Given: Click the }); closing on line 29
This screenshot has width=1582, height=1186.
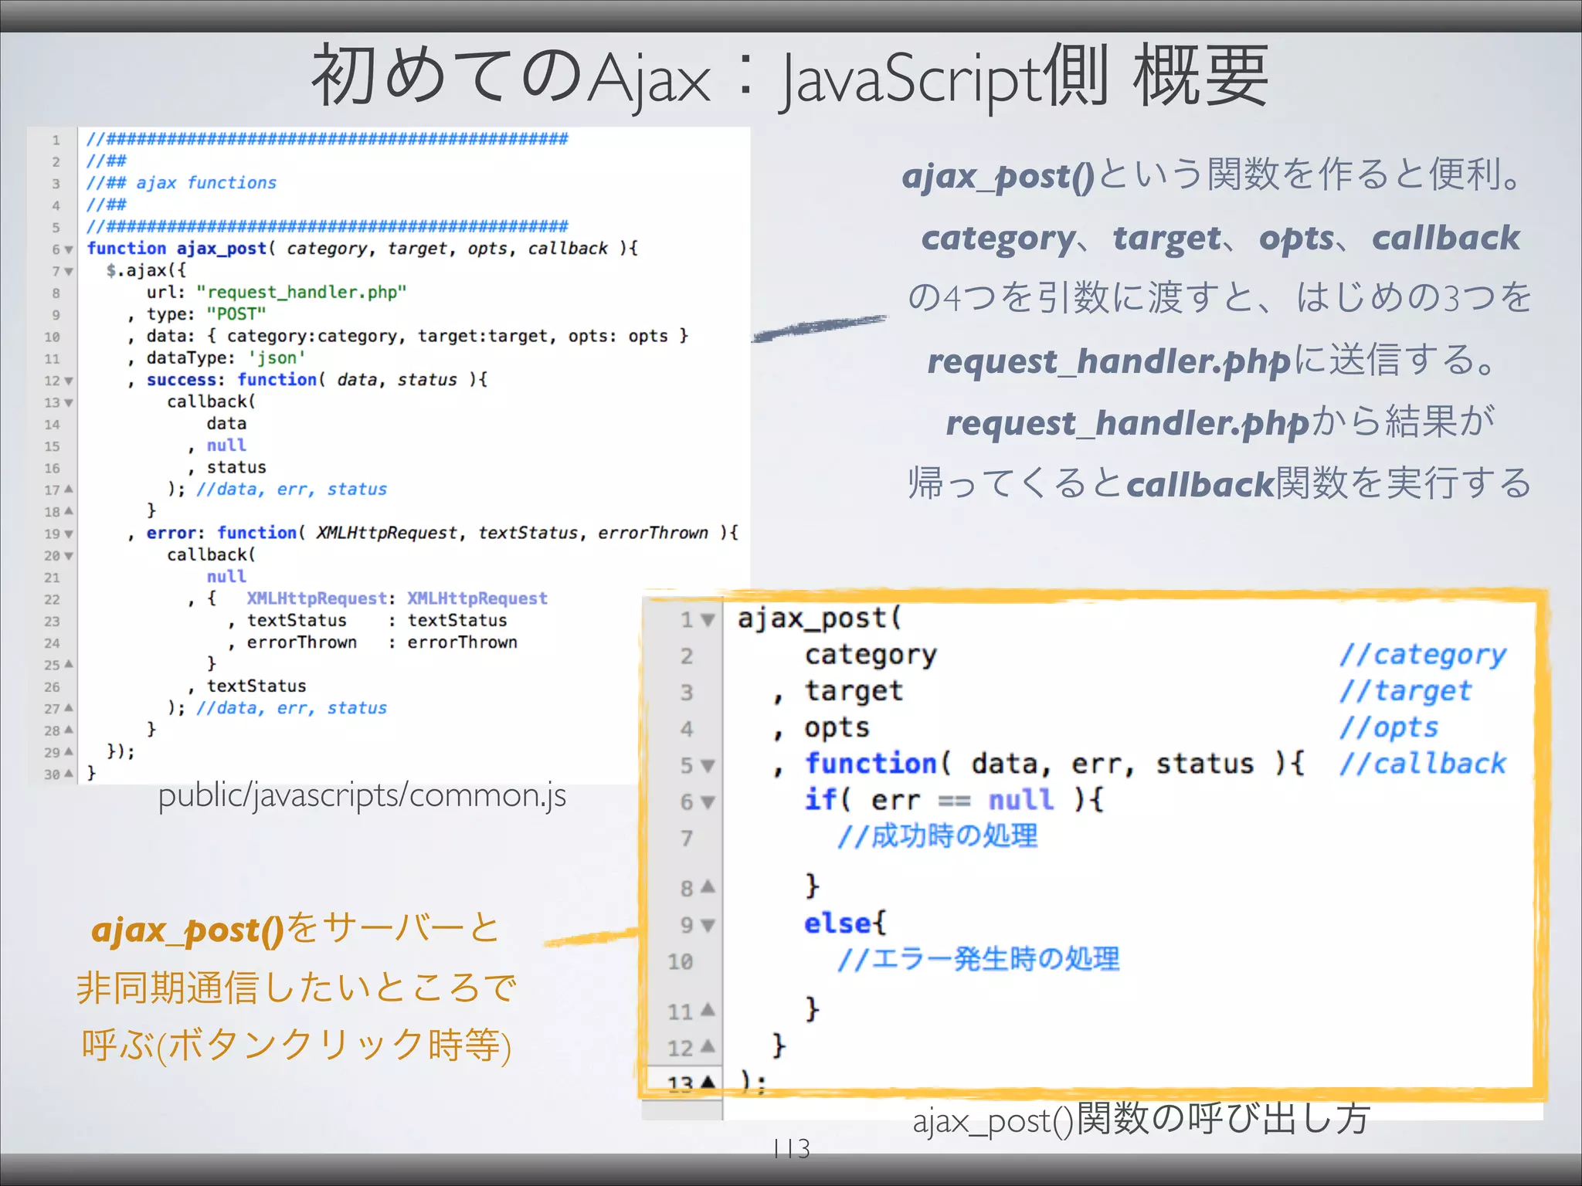Looking at the screenshot, I should click(x=121, y=751).
